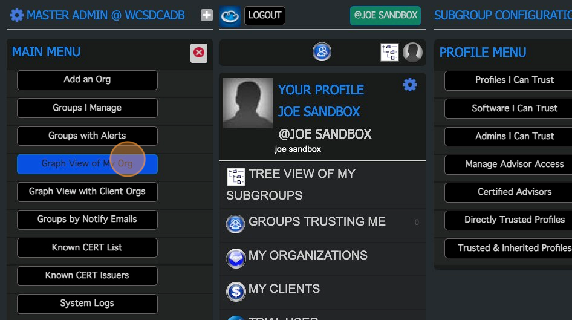The height and width of the screenshot is (320, 572).
Task: Select Add an Org
Action: (87, 80)
